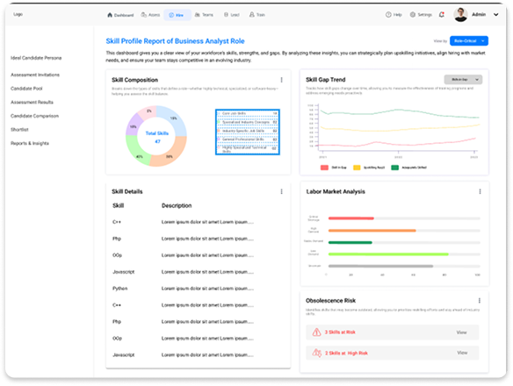513x386 pixels.
Task: View the 2 Skills at High Risk
Action: (x=462, y=353)
